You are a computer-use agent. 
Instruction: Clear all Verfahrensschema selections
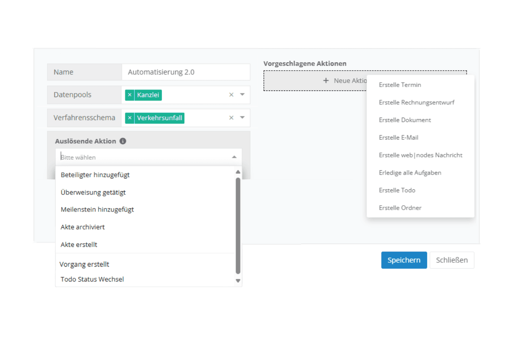pyautogui.click(x=231, y=118)
